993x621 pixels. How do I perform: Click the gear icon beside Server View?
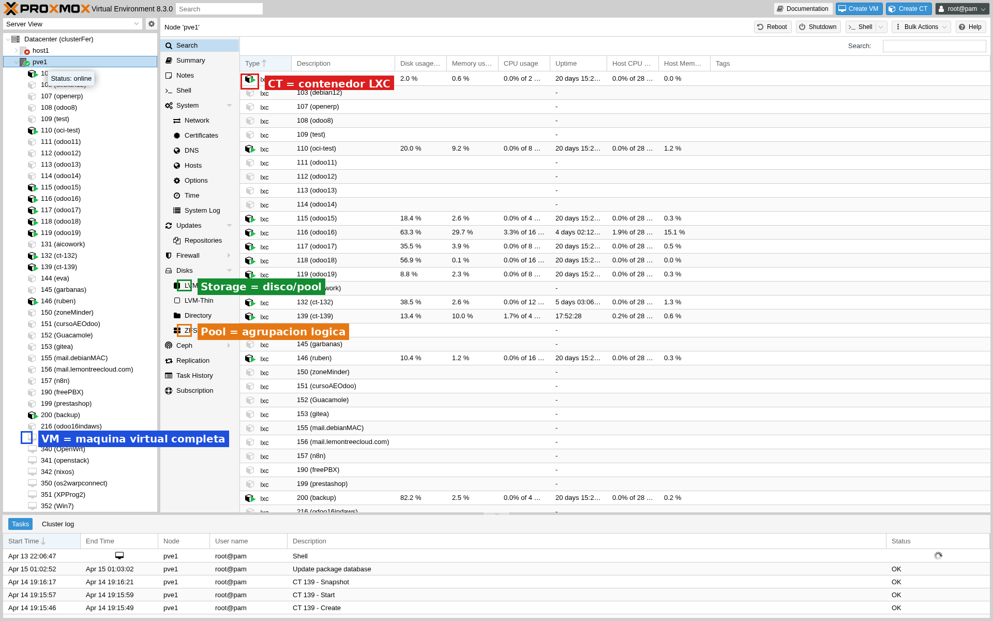pyautogui.click(x=151, y=24)
